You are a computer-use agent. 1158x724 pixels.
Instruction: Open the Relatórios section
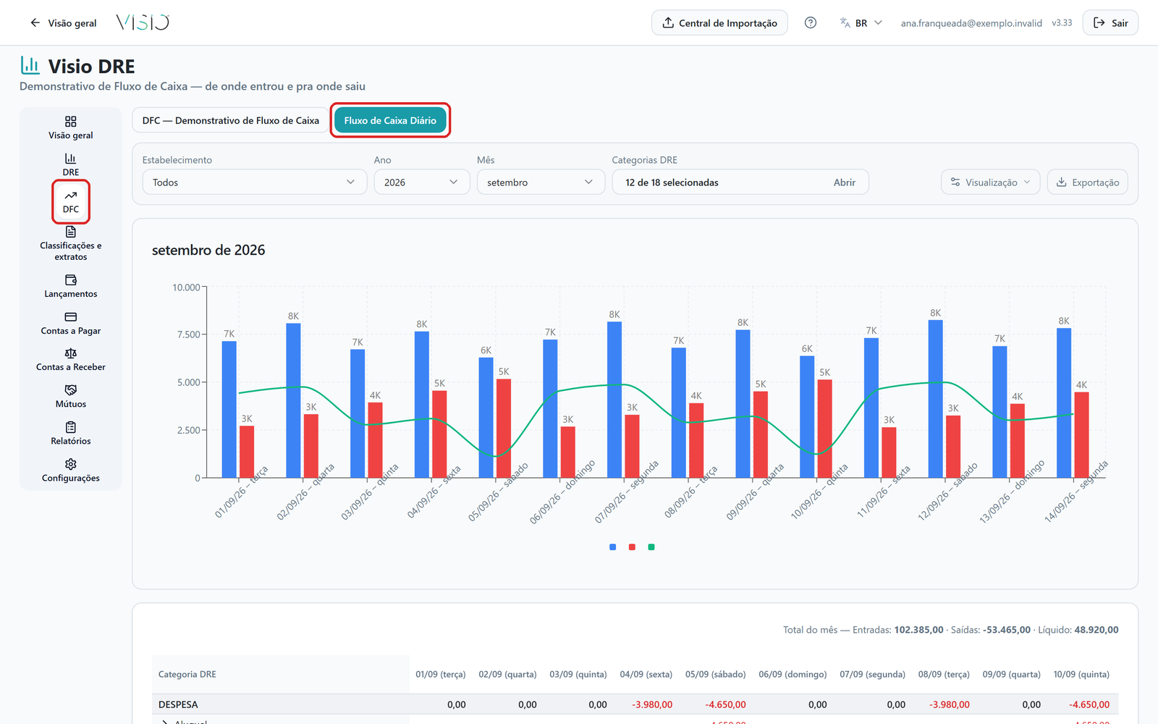[71, 434]
